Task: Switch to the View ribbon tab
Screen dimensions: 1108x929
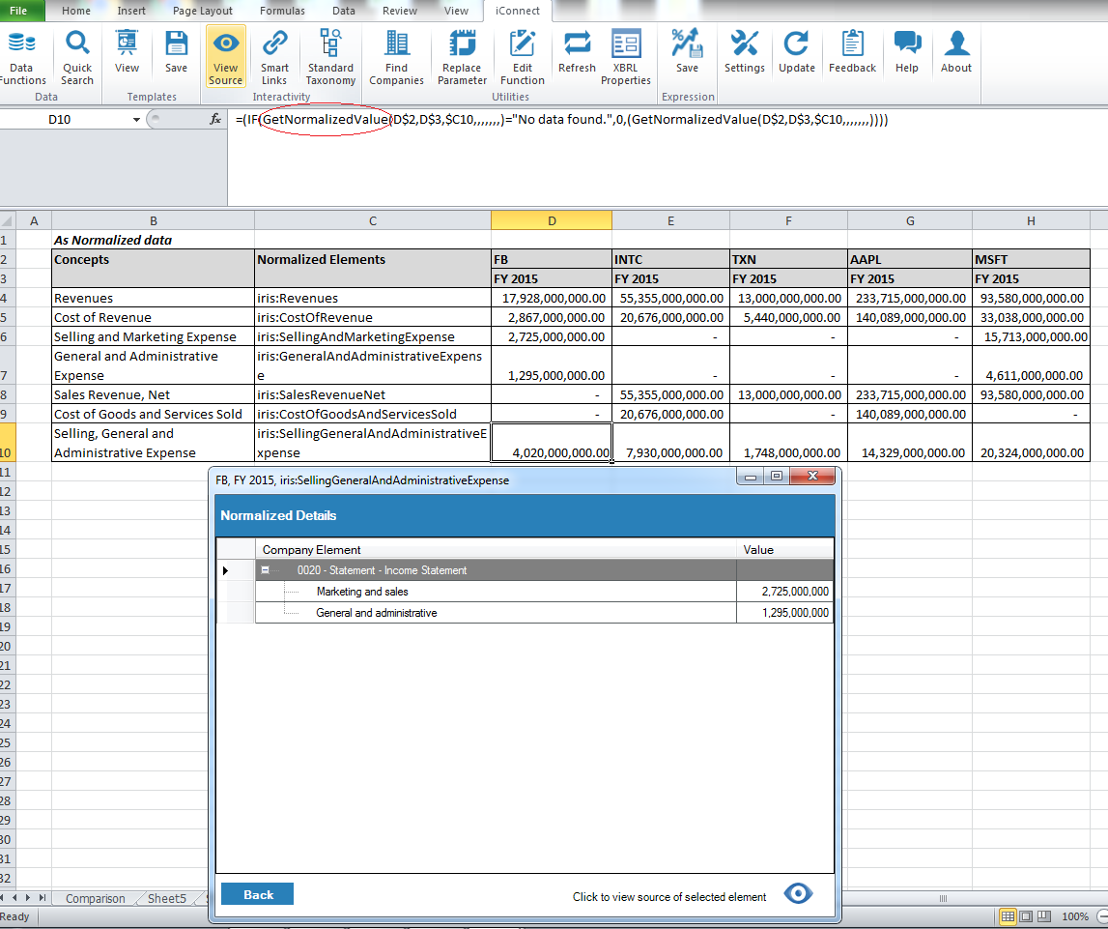Action: (x=456, y=11)
